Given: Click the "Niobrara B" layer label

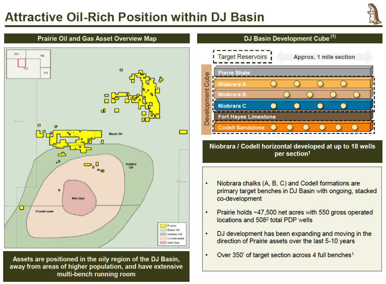Looking at the screenshot, I should click(x=232, y=94).
